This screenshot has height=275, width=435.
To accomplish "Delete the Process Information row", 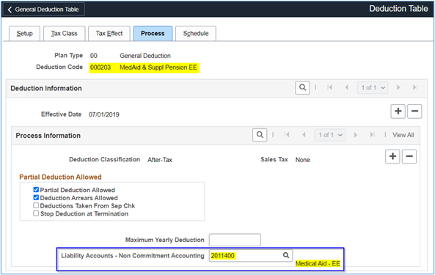I will (x=409, y=157).
